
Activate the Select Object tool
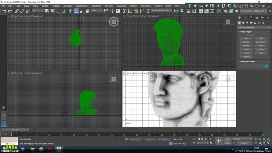click(47, 11)
